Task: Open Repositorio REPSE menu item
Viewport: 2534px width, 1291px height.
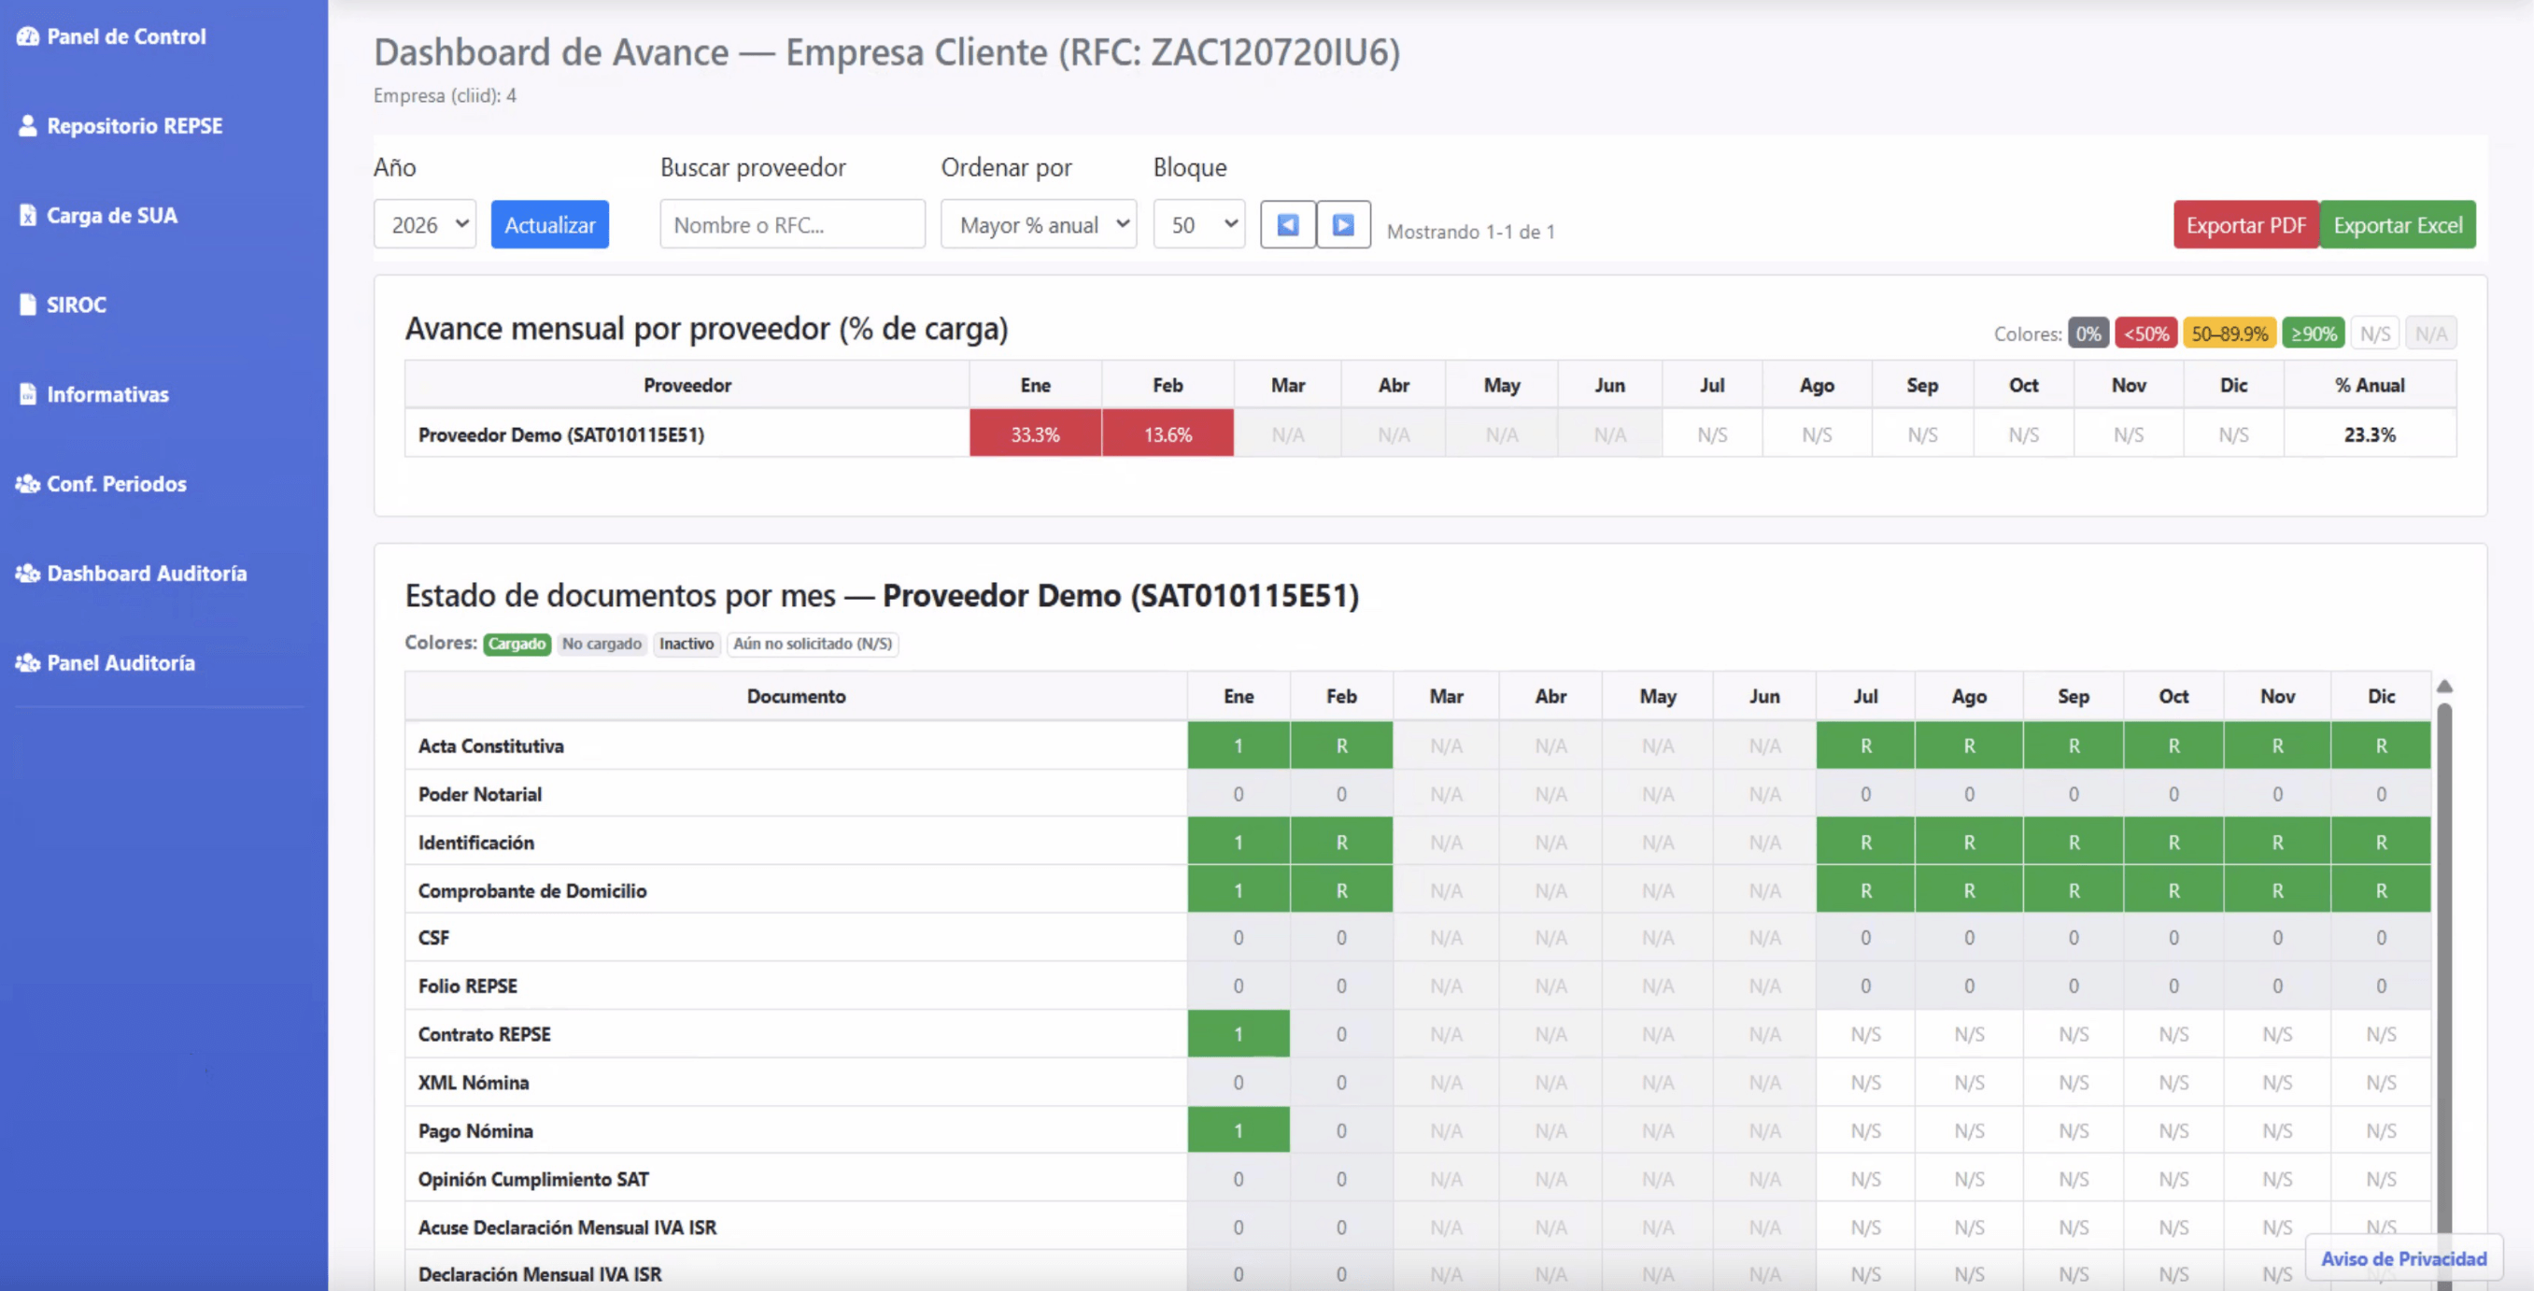Action: [x=134, y=126]
